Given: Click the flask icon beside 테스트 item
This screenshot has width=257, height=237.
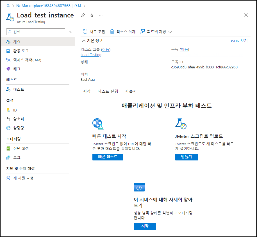Looking at the screenshot, I should (8, 89).
